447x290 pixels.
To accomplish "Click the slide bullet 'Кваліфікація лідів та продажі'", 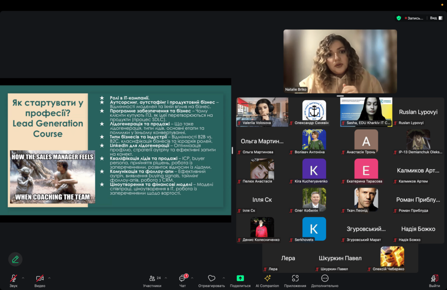I will [x=144, y=158].
